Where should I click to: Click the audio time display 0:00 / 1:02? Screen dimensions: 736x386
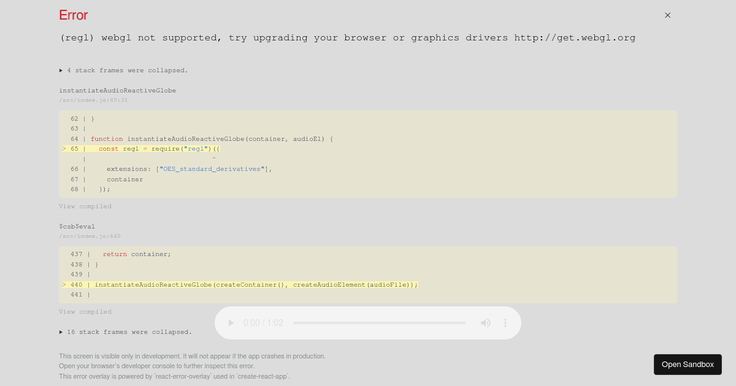(263, 323)
